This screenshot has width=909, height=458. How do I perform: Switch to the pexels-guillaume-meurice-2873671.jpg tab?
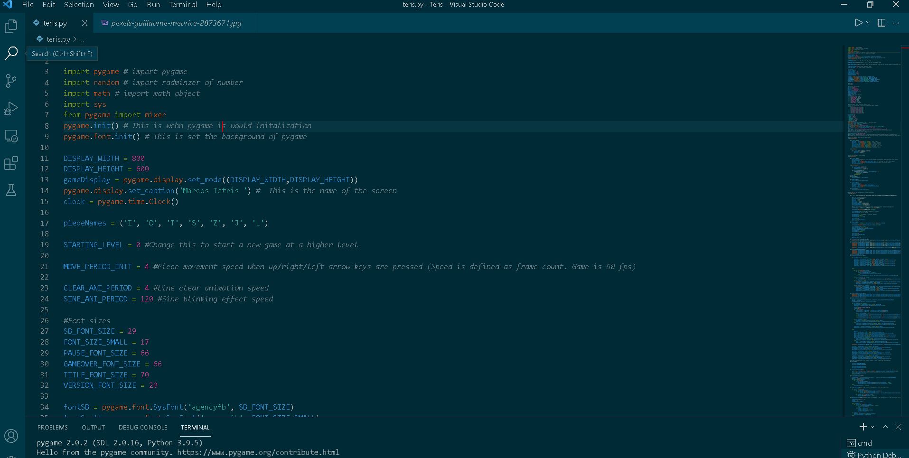click(176, 23)
